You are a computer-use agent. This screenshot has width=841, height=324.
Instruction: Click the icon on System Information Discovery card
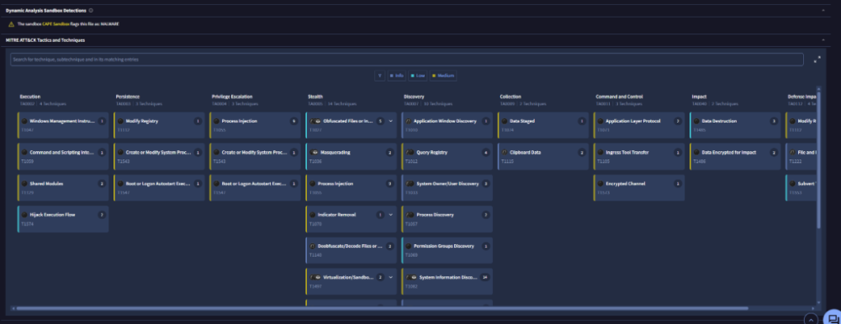pyautogui.click(x=411, y=277)
